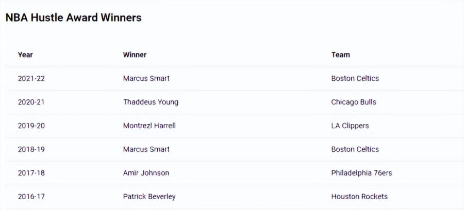Select the 2016-17 year cell
The height and width of the screenshot is (210, 464).
coord(31,197)
